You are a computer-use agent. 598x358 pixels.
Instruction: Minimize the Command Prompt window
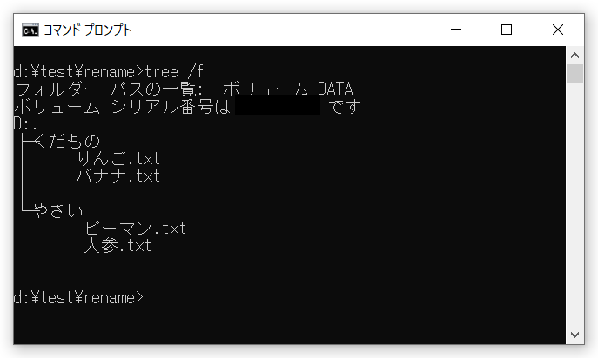[456, 30]
